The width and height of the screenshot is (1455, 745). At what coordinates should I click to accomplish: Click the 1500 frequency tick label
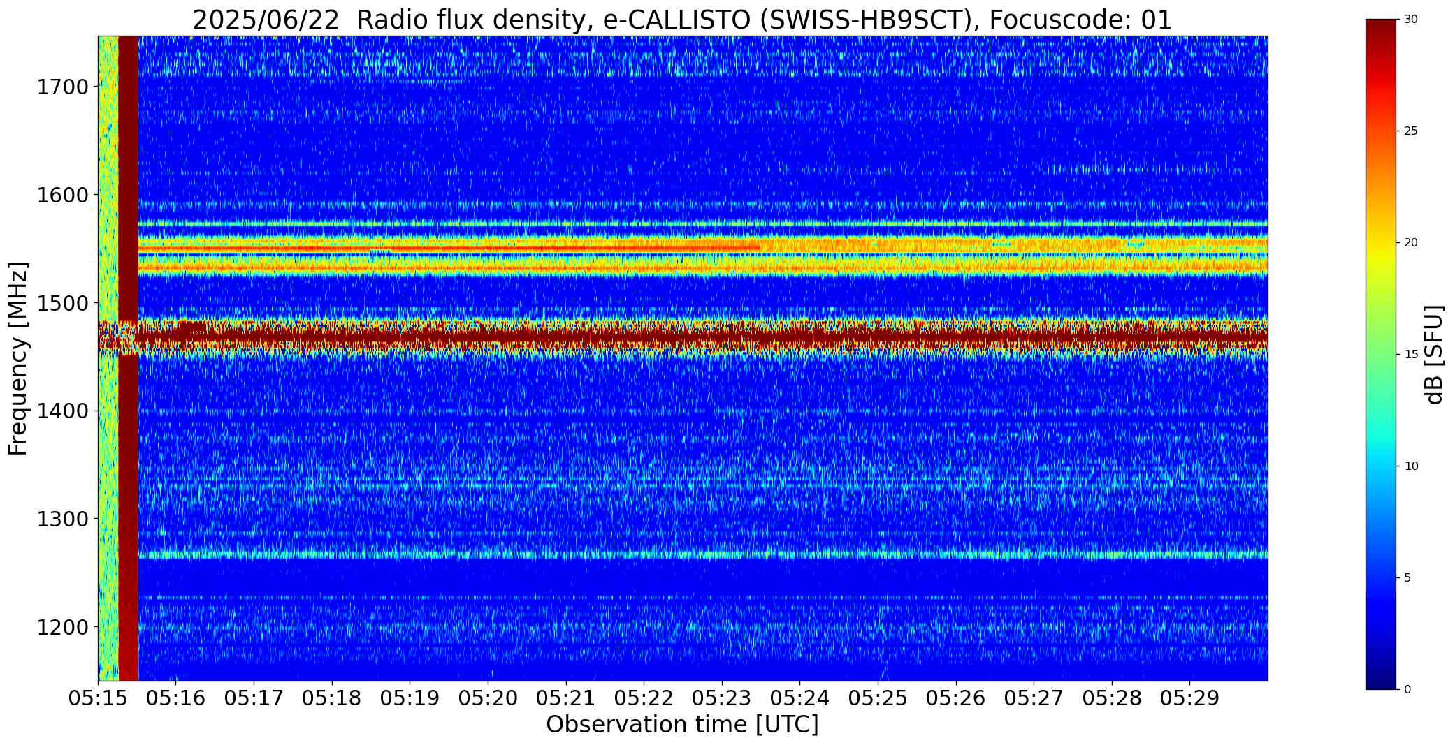[x=62, y=303]
